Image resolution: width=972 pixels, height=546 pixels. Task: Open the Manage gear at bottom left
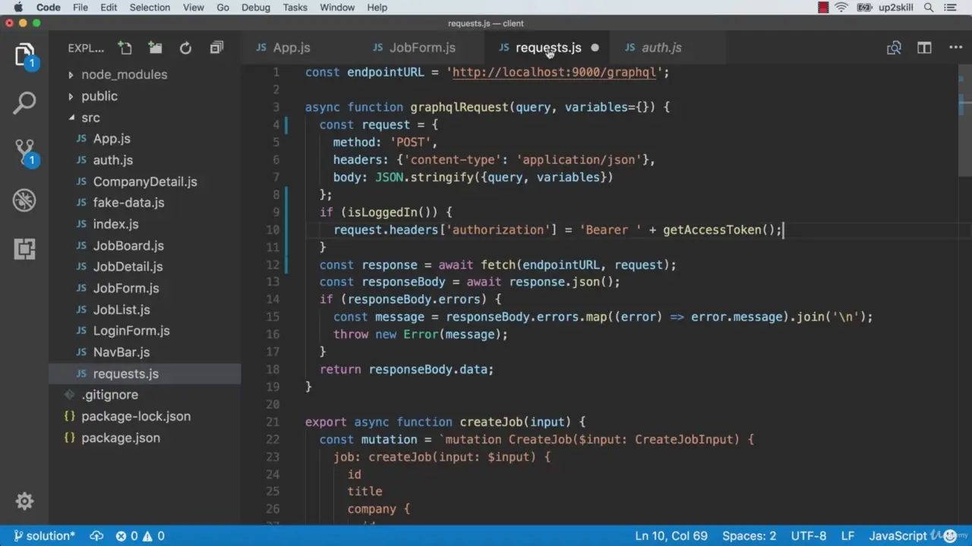pyautogui.click(x=24, y=501)
